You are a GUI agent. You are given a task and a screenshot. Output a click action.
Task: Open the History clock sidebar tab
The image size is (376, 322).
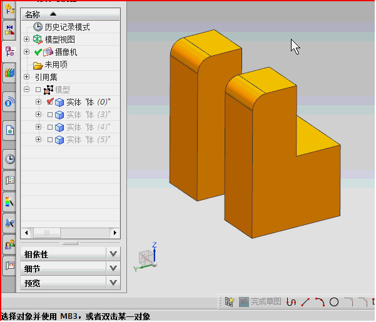tap(9, 159)
